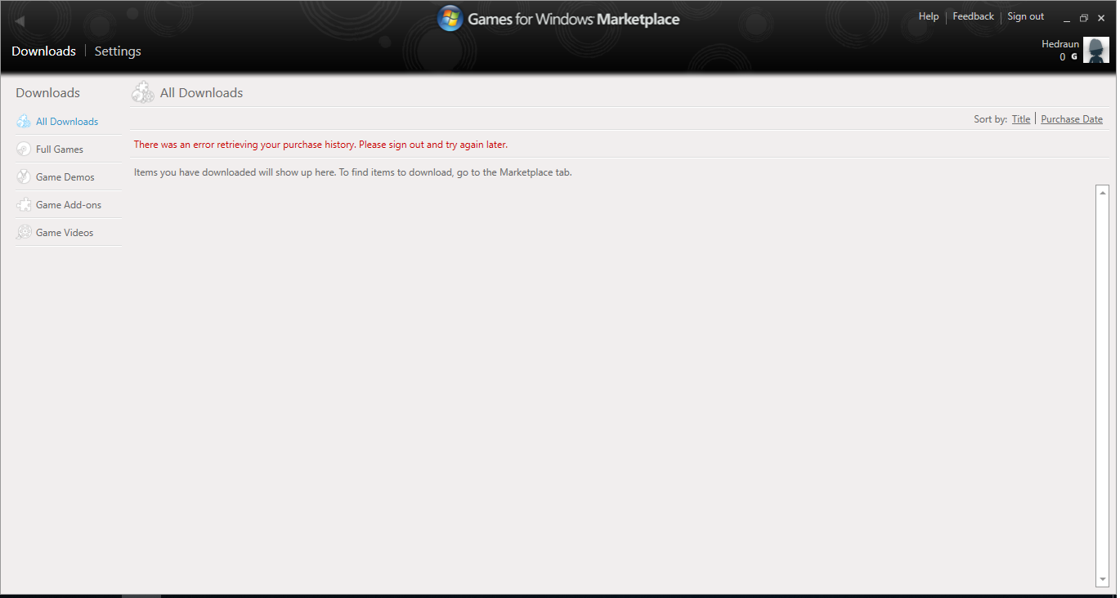Select All Downloads in the sidebar
This screenshot has width=1120, height=598.
pos(67,122)
